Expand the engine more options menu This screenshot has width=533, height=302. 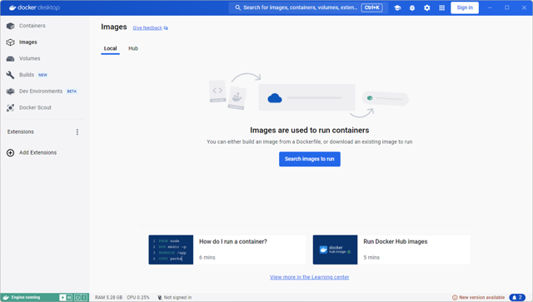coord(84,298)
